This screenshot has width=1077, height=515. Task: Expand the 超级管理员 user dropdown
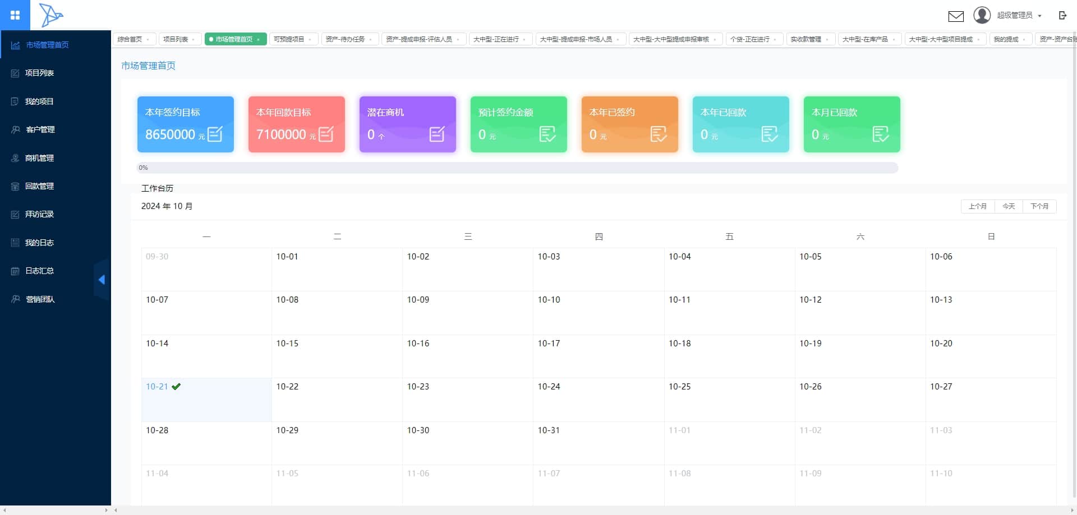(x=1019, y=15)
